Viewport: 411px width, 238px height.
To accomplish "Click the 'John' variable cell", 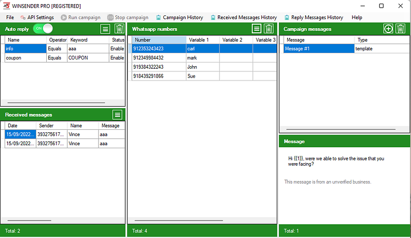I will (202, 67).
